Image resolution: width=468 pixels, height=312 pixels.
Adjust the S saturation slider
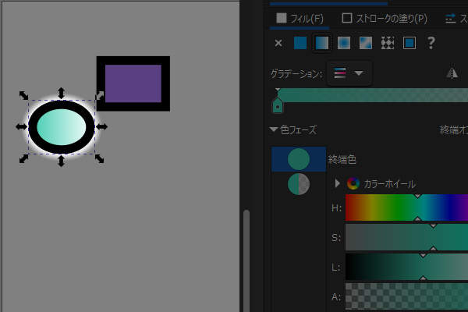click(406, 237)
